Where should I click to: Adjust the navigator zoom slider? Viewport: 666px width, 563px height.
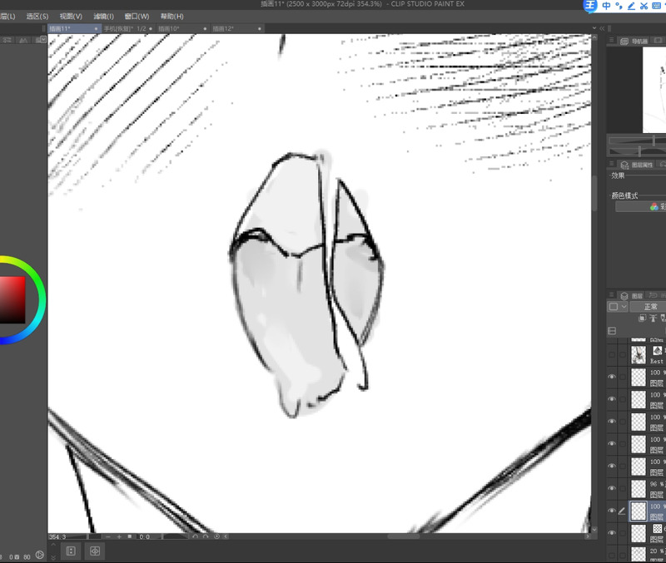click(x=637, y=141)
